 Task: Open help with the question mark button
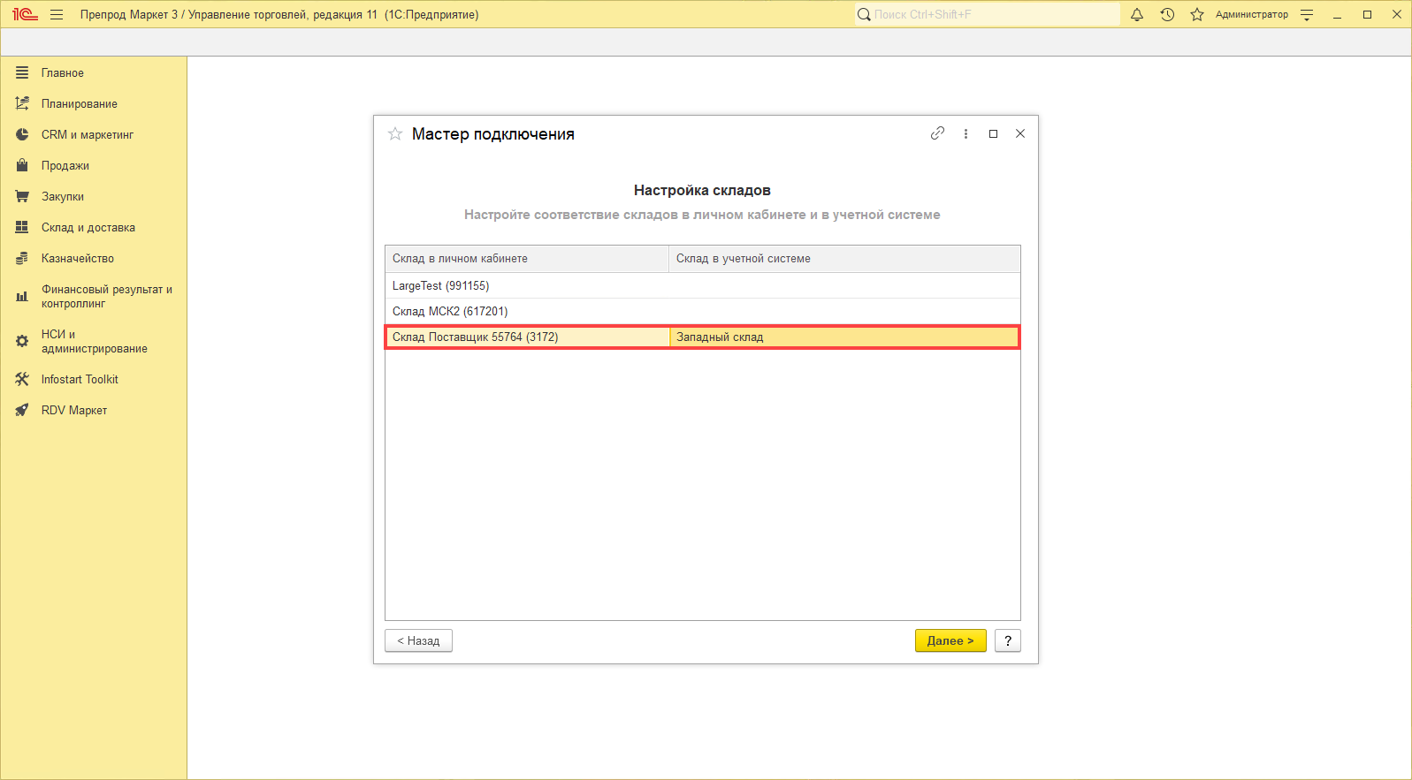pyautogui.click(x=1007, y=640)
